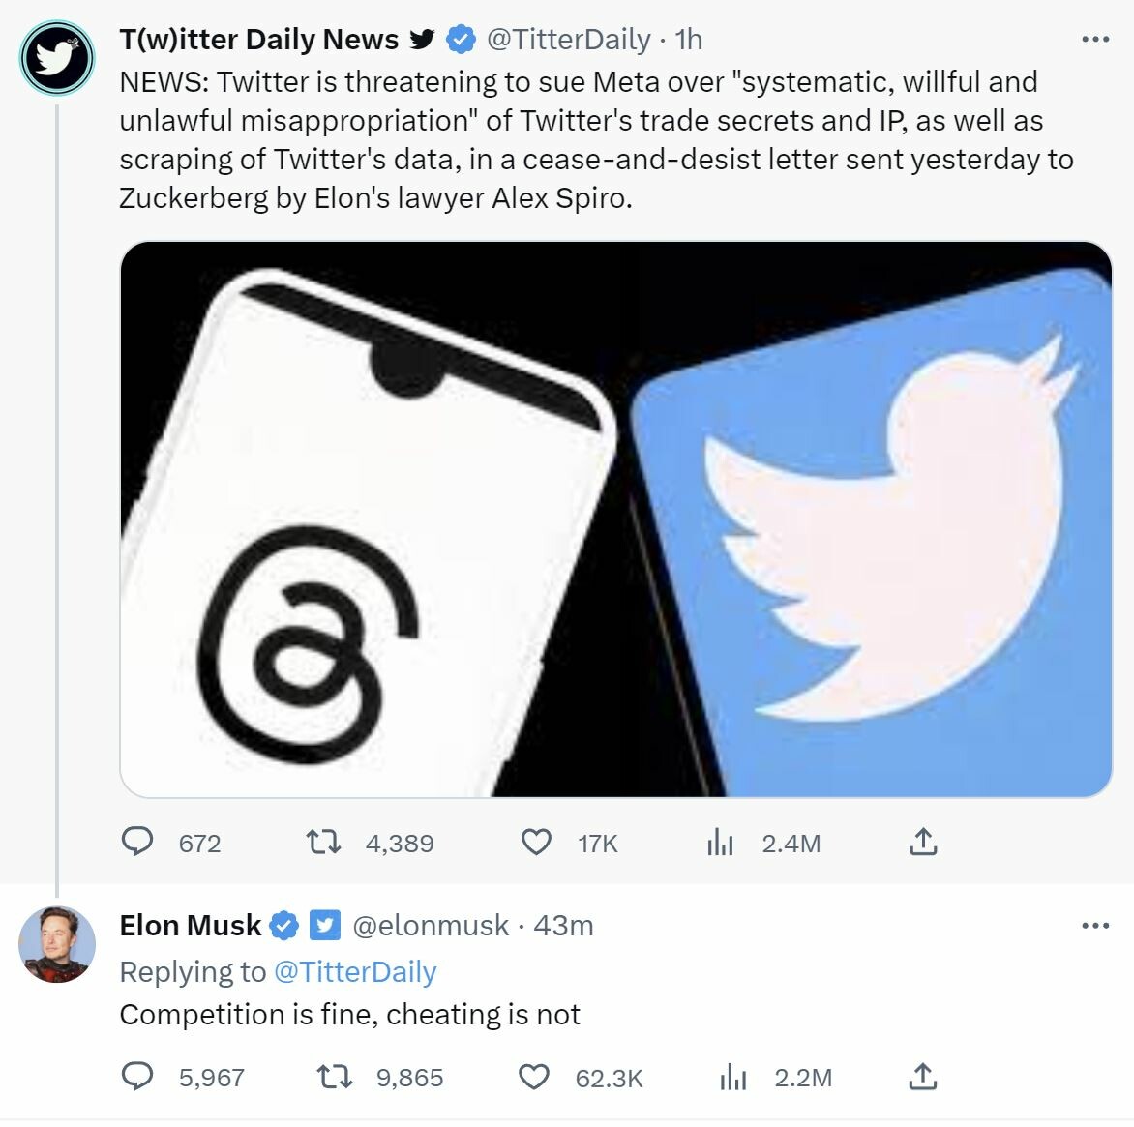Open Elon Musk's profile picture
The image size is (1134, 1127).
click(57, 944)
